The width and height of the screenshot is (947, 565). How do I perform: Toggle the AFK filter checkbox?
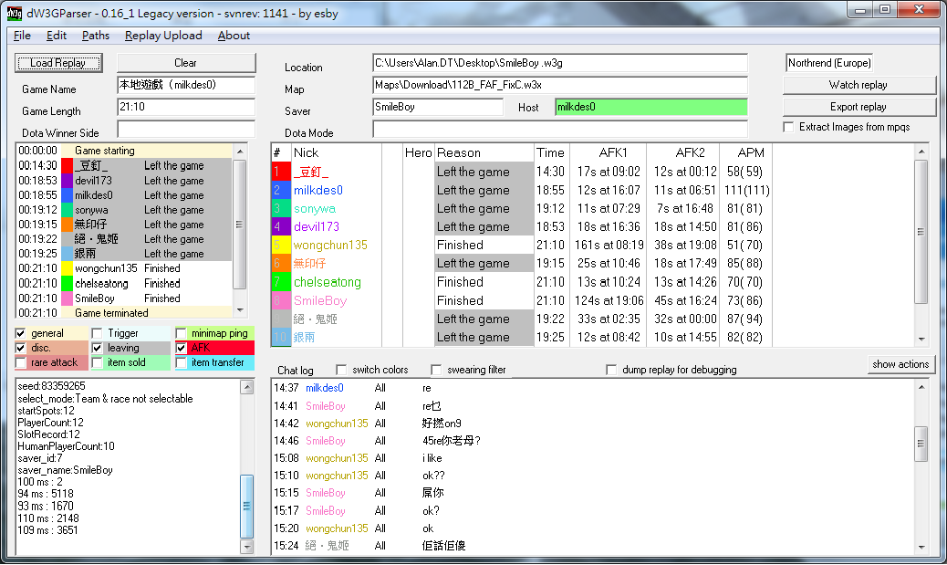(x=181, y=348)
